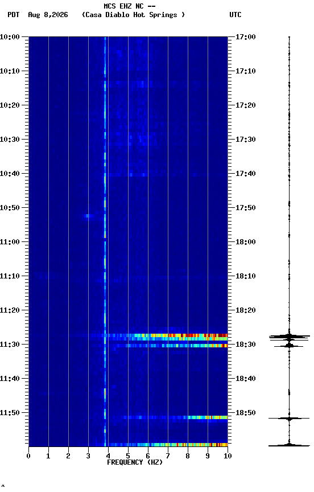Click the '18:10' UTC time label

pos(246,276)
